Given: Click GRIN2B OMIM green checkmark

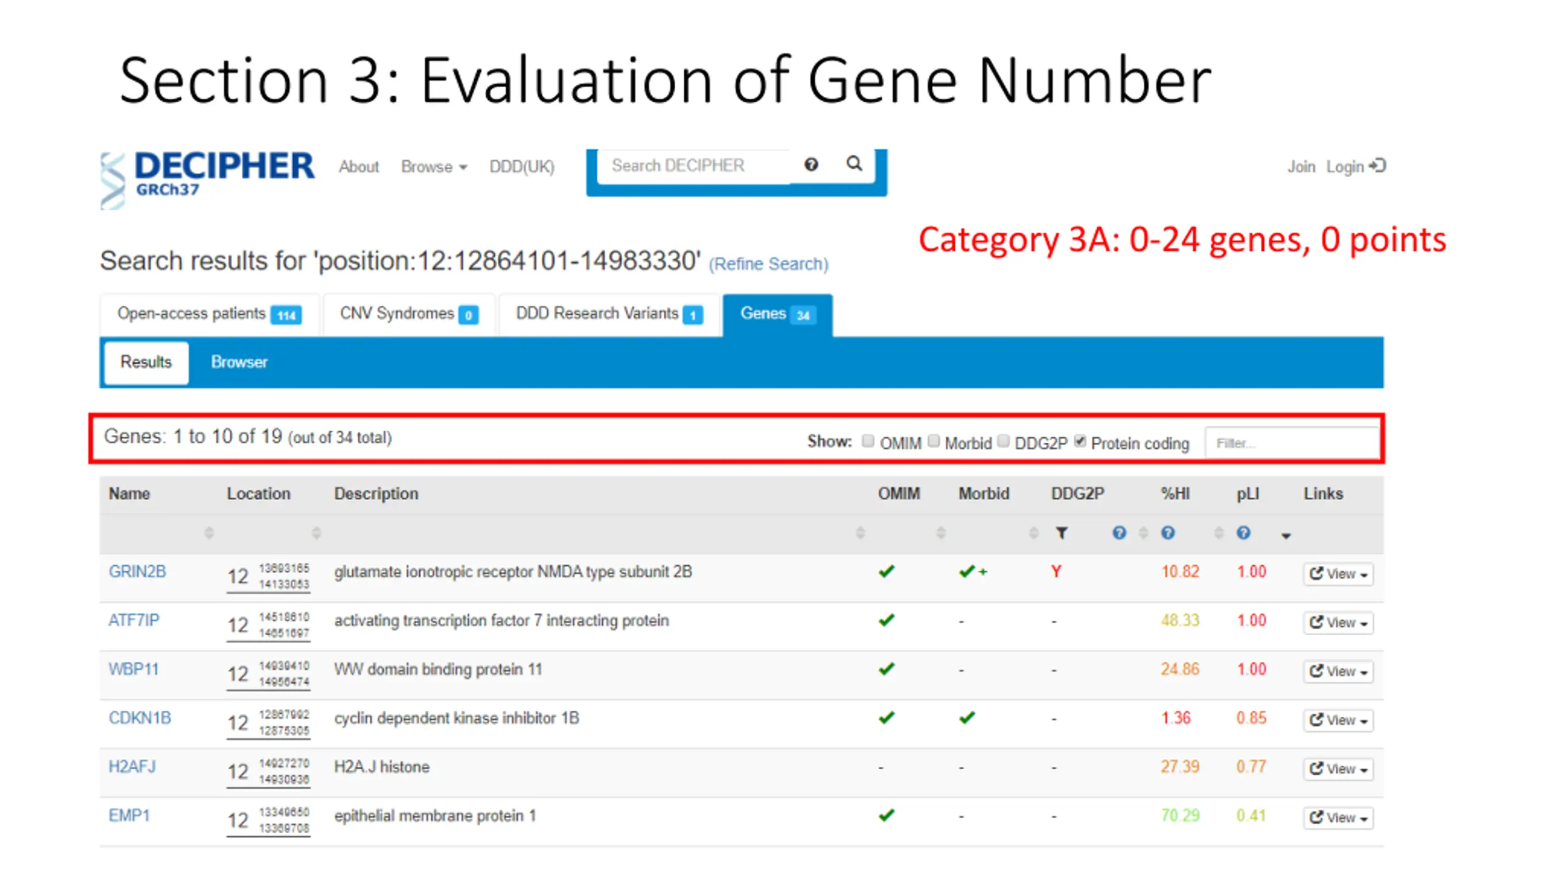Looking at the screenshot, I should pyautogui.click(x=887, y=571).
